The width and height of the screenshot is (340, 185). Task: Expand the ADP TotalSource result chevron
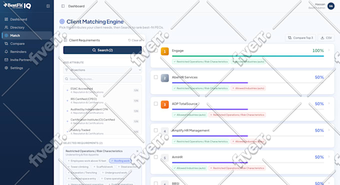pos(329,103)
